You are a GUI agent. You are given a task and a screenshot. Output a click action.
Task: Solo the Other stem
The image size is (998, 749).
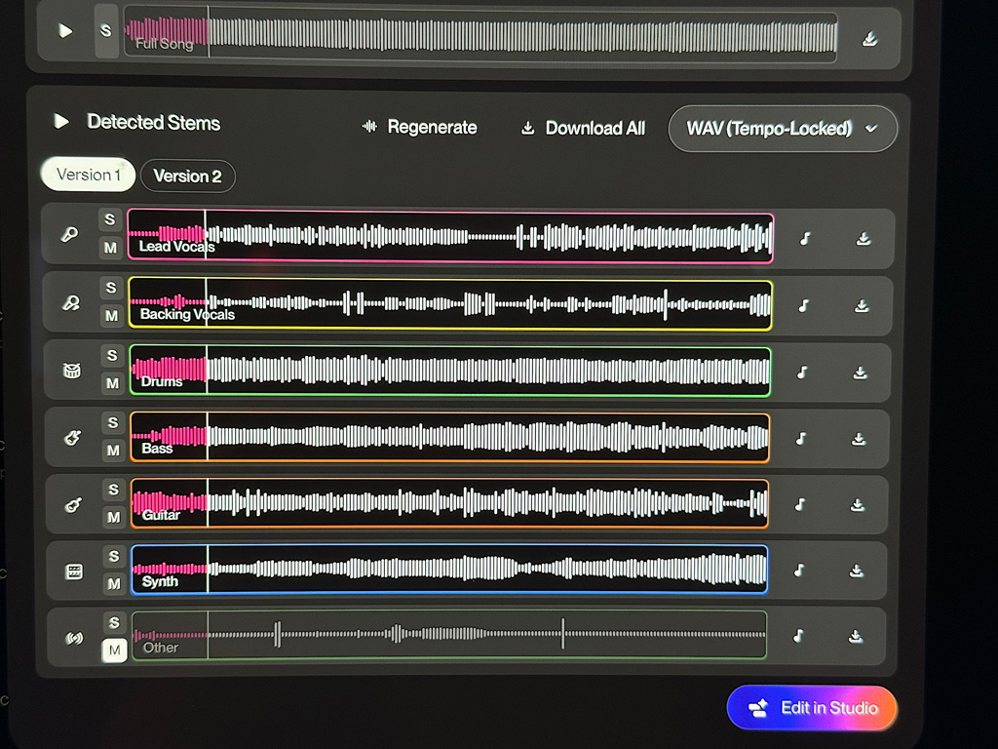tap(115, 622)
